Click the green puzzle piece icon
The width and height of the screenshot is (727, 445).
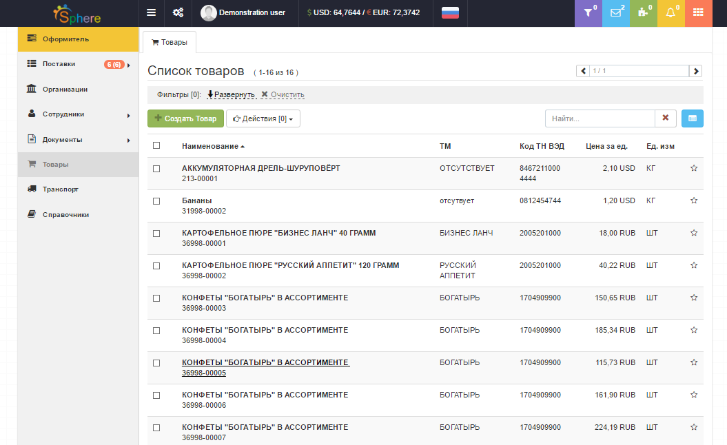coord(643,12)
